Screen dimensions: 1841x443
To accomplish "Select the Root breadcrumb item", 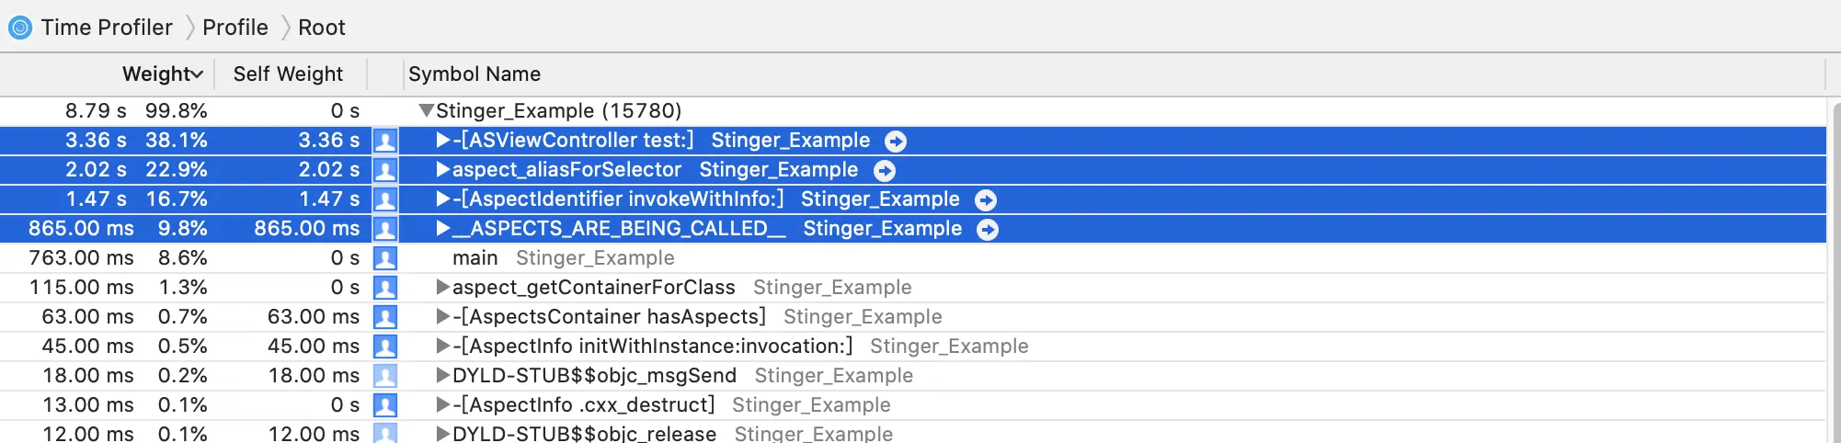I will click(x=322, y=28).
